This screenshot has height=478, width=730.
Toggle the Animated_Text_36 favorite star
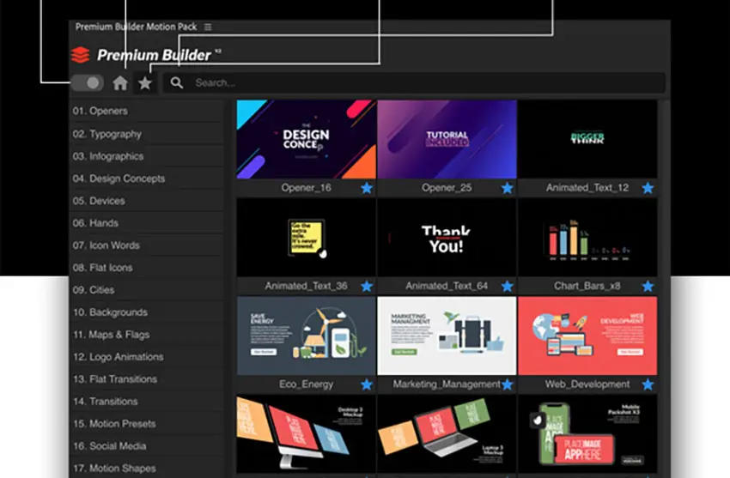[x=367, y=286]
